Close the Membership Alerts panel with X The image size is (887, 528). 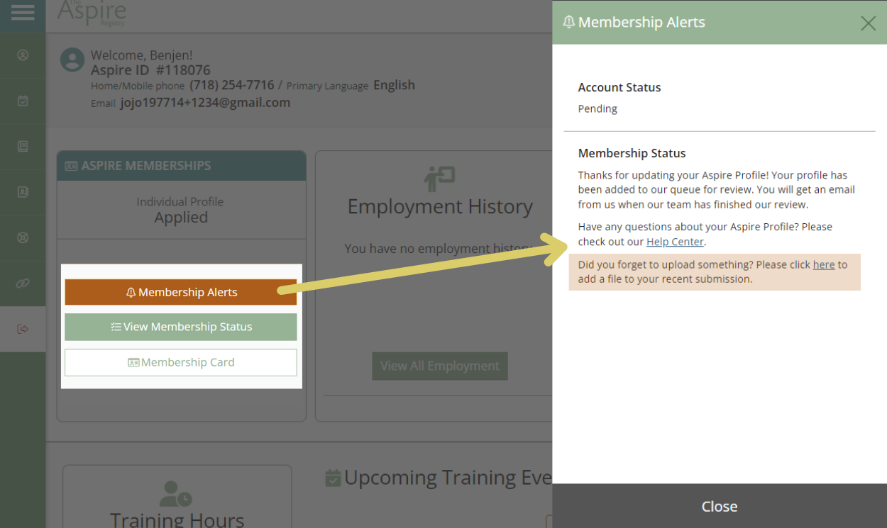[868, 23]
